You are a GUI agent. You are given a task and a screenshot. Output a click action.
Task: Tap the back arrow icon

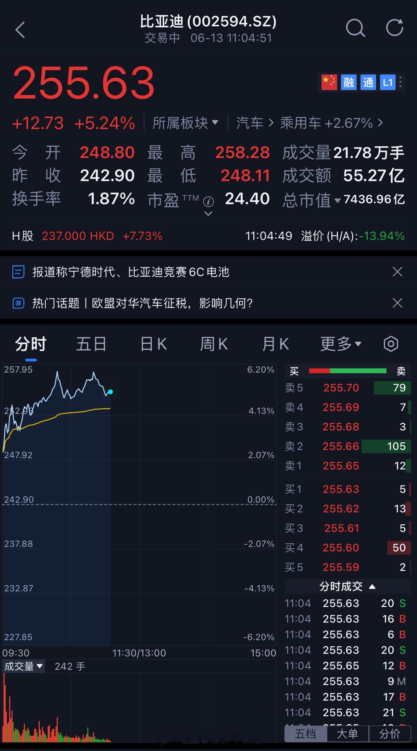click(20, 30)
